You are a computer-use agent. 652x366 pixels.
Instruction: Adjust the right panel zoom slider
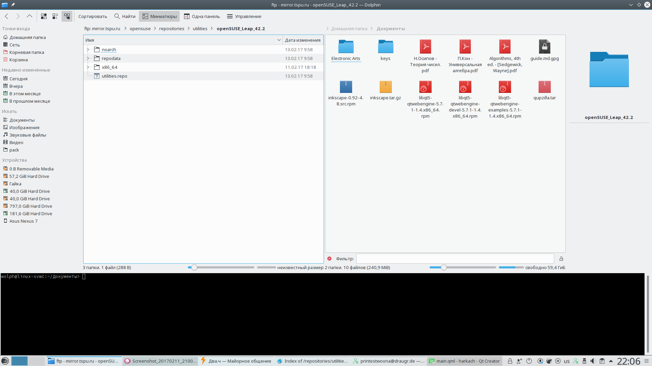pos(444,267)
